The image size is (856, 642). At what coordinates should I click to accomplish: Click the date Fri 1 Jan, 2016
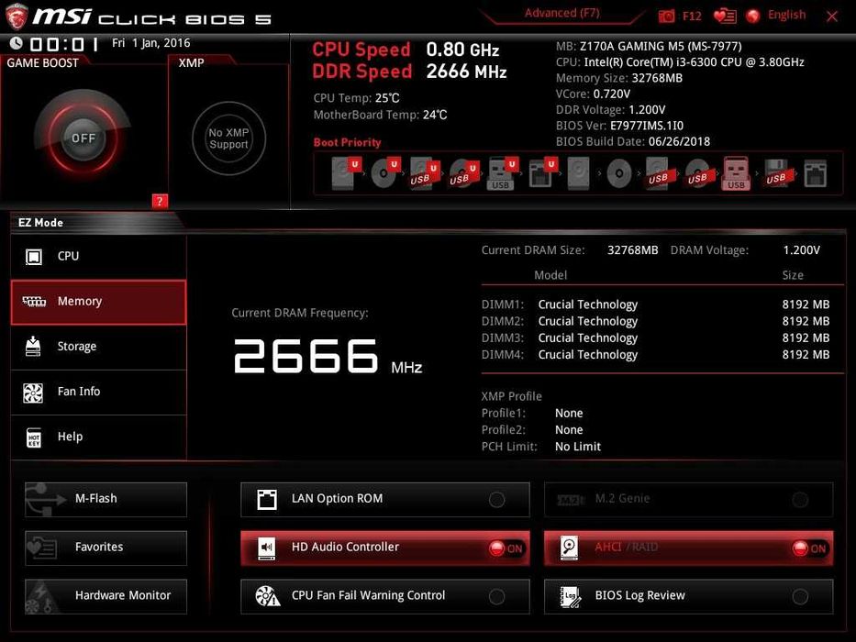pos(151,43)
